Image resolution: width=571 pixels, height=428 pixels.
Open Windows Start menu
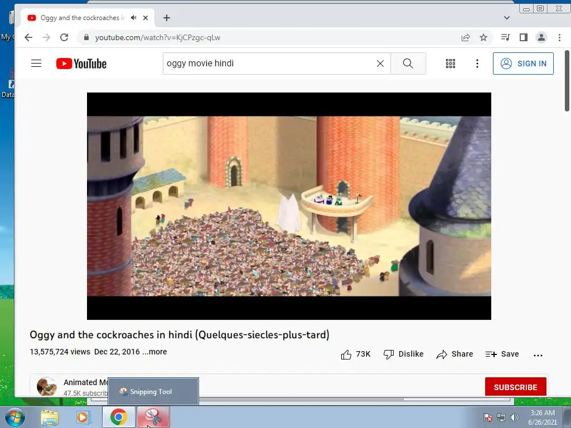[x=14, y=417]
